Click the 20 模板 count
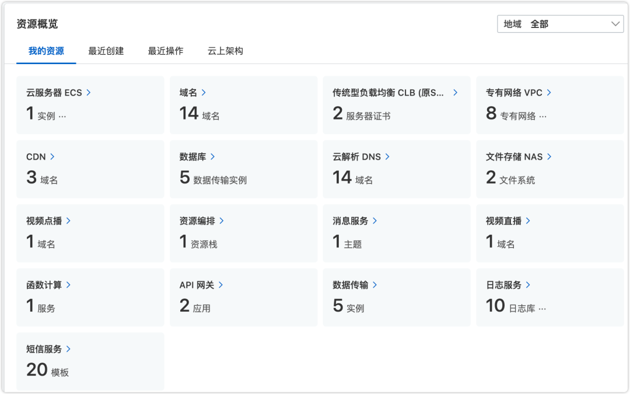 [x=47, y=370]
